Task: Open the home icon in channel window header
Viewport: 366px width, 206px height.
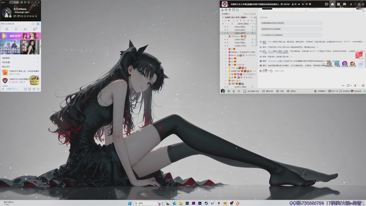Action: [333, 4]
